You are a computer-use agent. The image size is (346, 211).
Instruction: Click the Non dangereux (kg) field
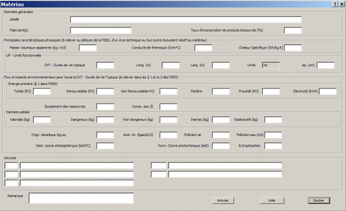point(168,120)
